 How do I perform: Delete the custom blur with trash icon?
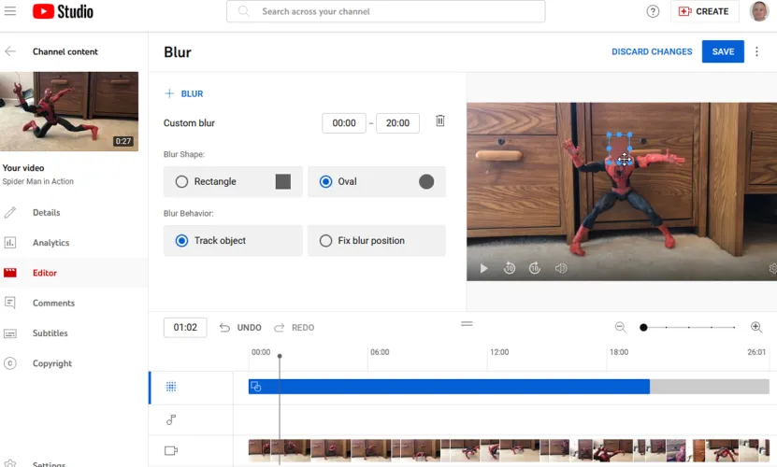click(440, 121)
